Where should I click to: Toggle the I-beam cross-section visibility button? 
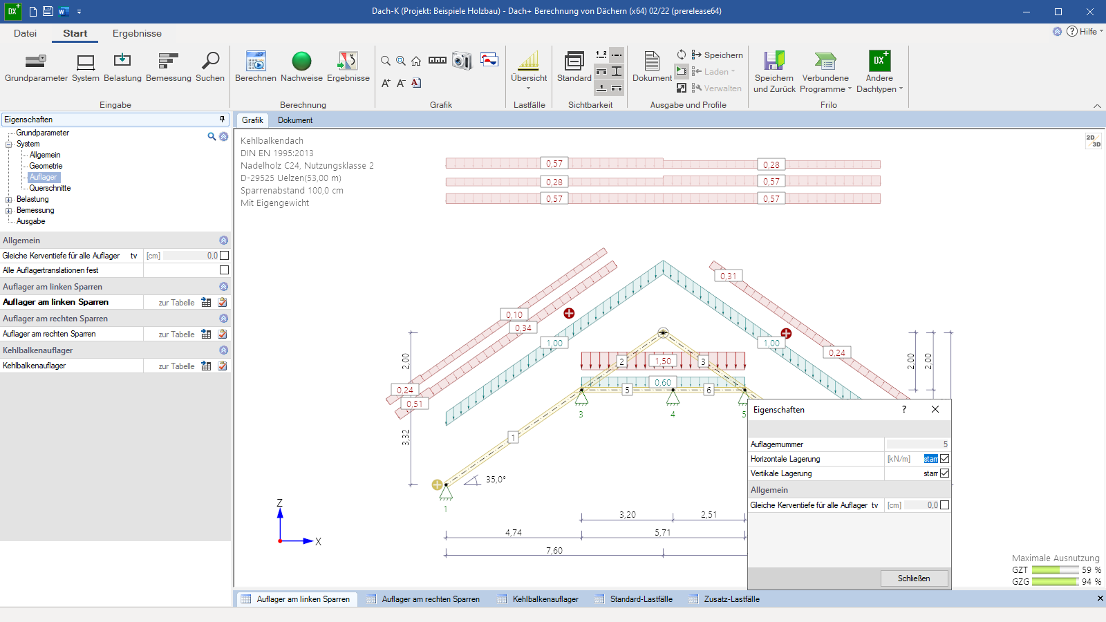click(x=617, y=71)
